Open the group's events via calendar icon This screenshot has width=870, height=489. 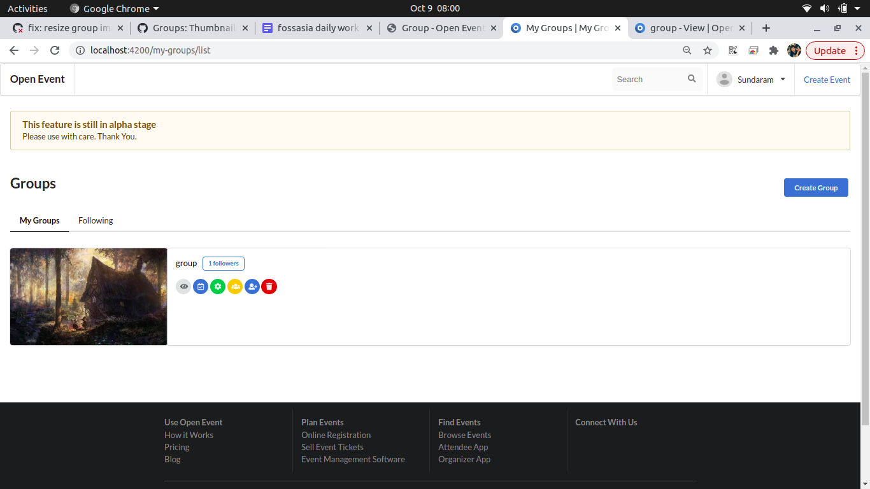pyautogui.click(x=201, y=287)
